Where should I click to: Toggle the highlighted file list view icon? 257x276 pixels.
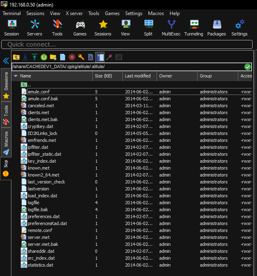pyautogui.click(x=100, y=57)
